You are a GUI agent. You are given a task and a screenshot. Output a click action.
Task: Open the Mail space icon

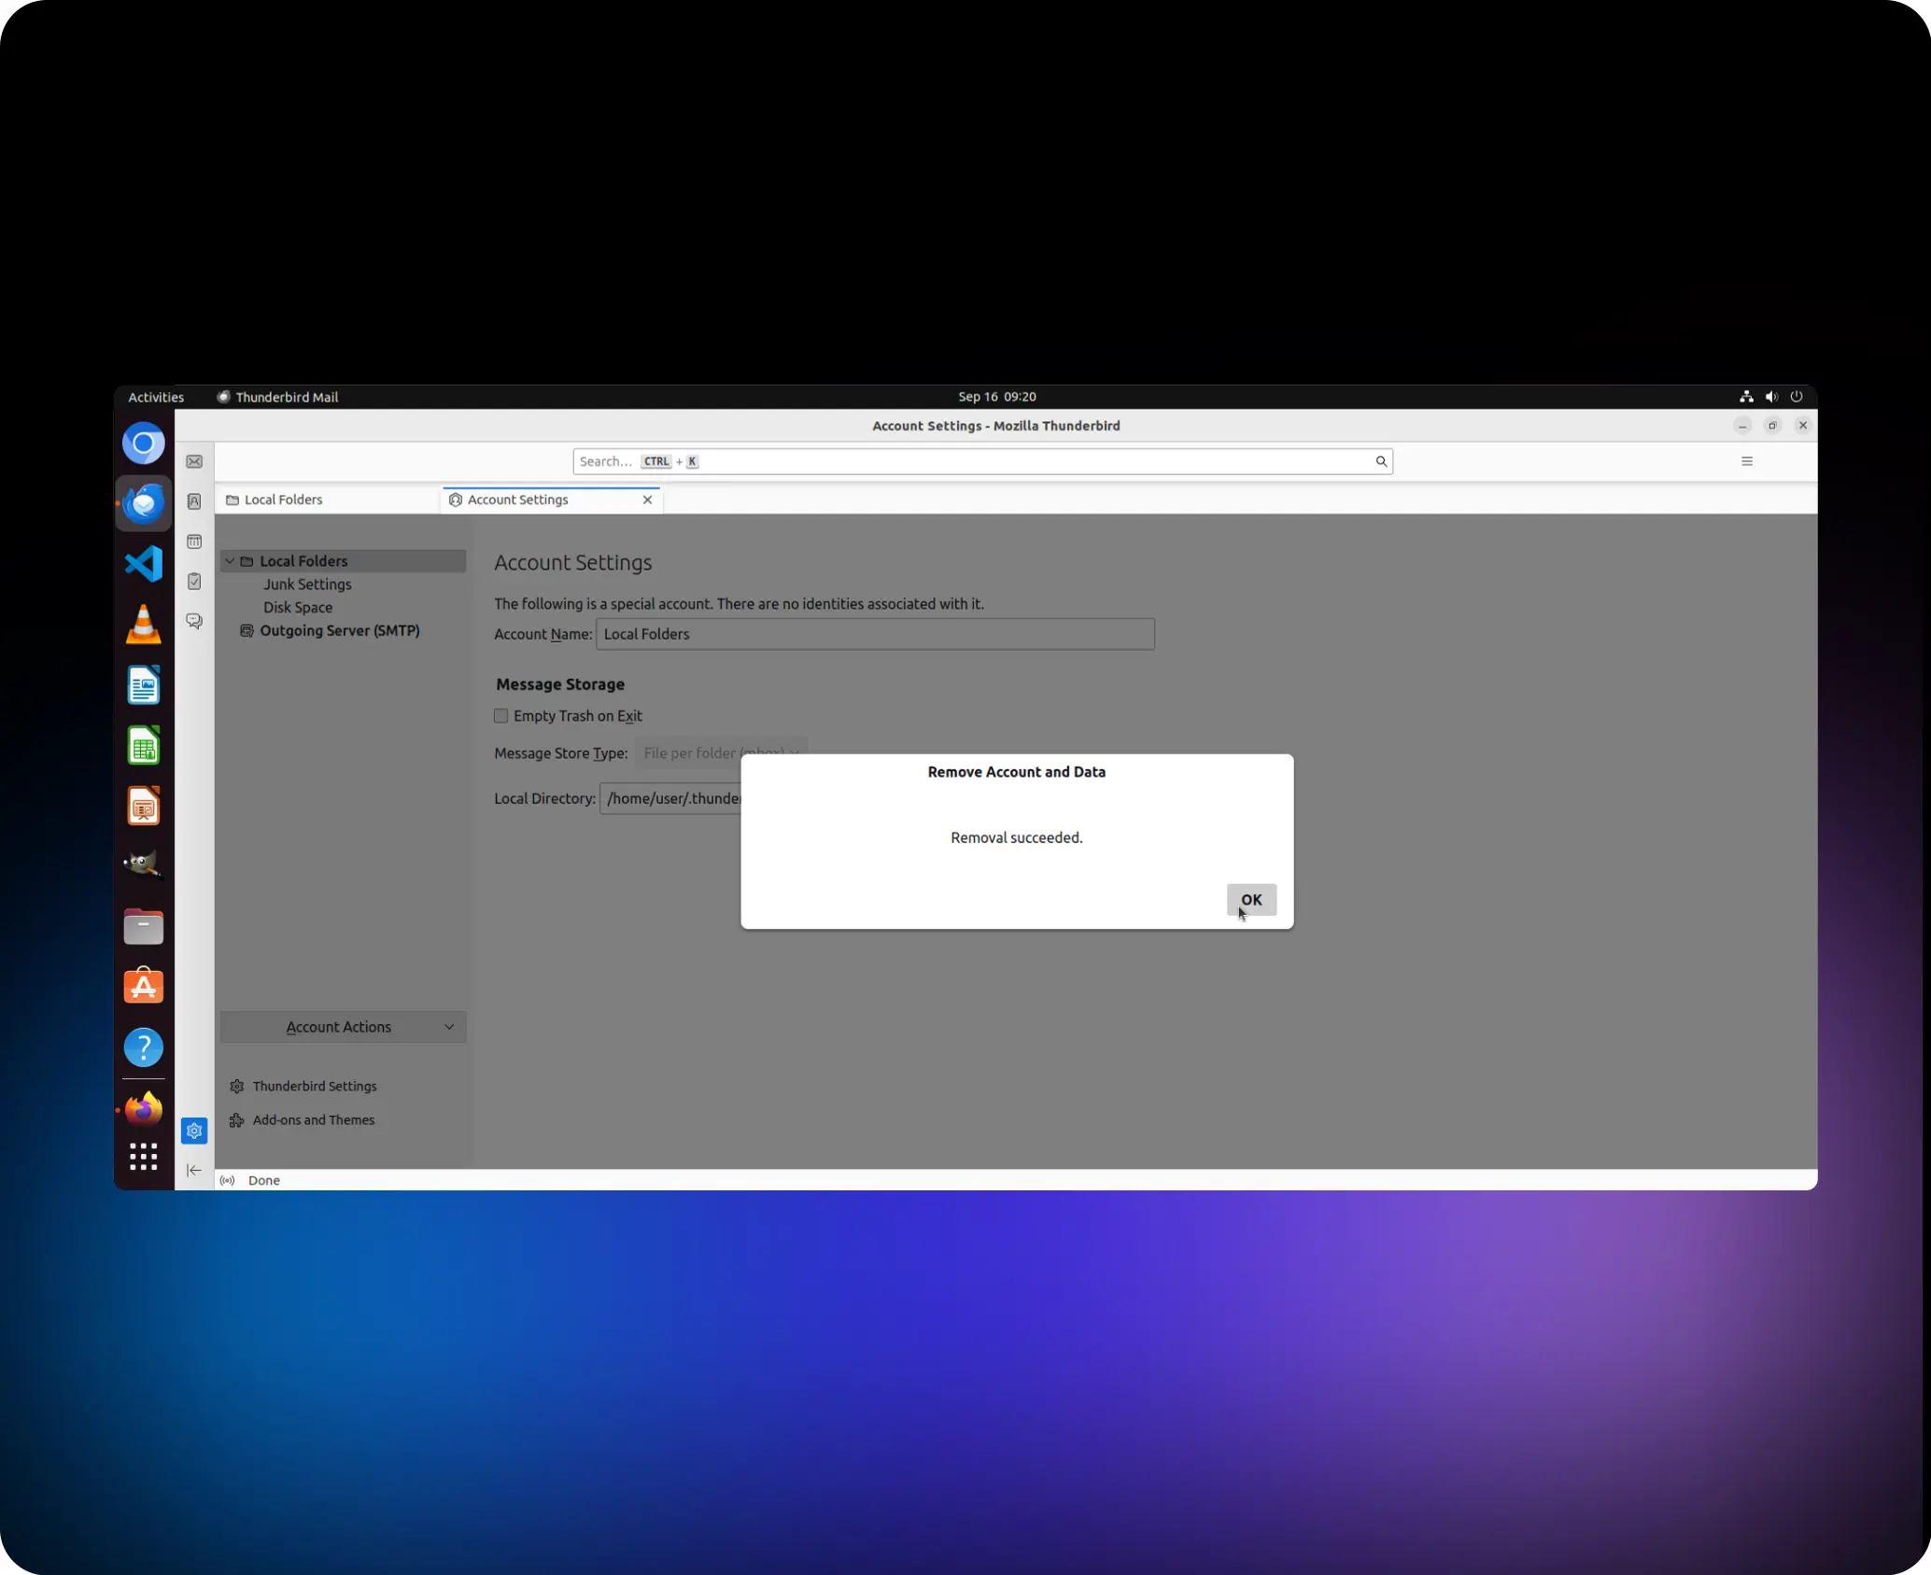[194, 462]
